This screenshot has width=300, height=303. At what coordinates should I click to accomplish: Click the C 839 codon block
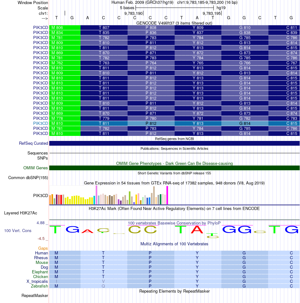point(284,33)
